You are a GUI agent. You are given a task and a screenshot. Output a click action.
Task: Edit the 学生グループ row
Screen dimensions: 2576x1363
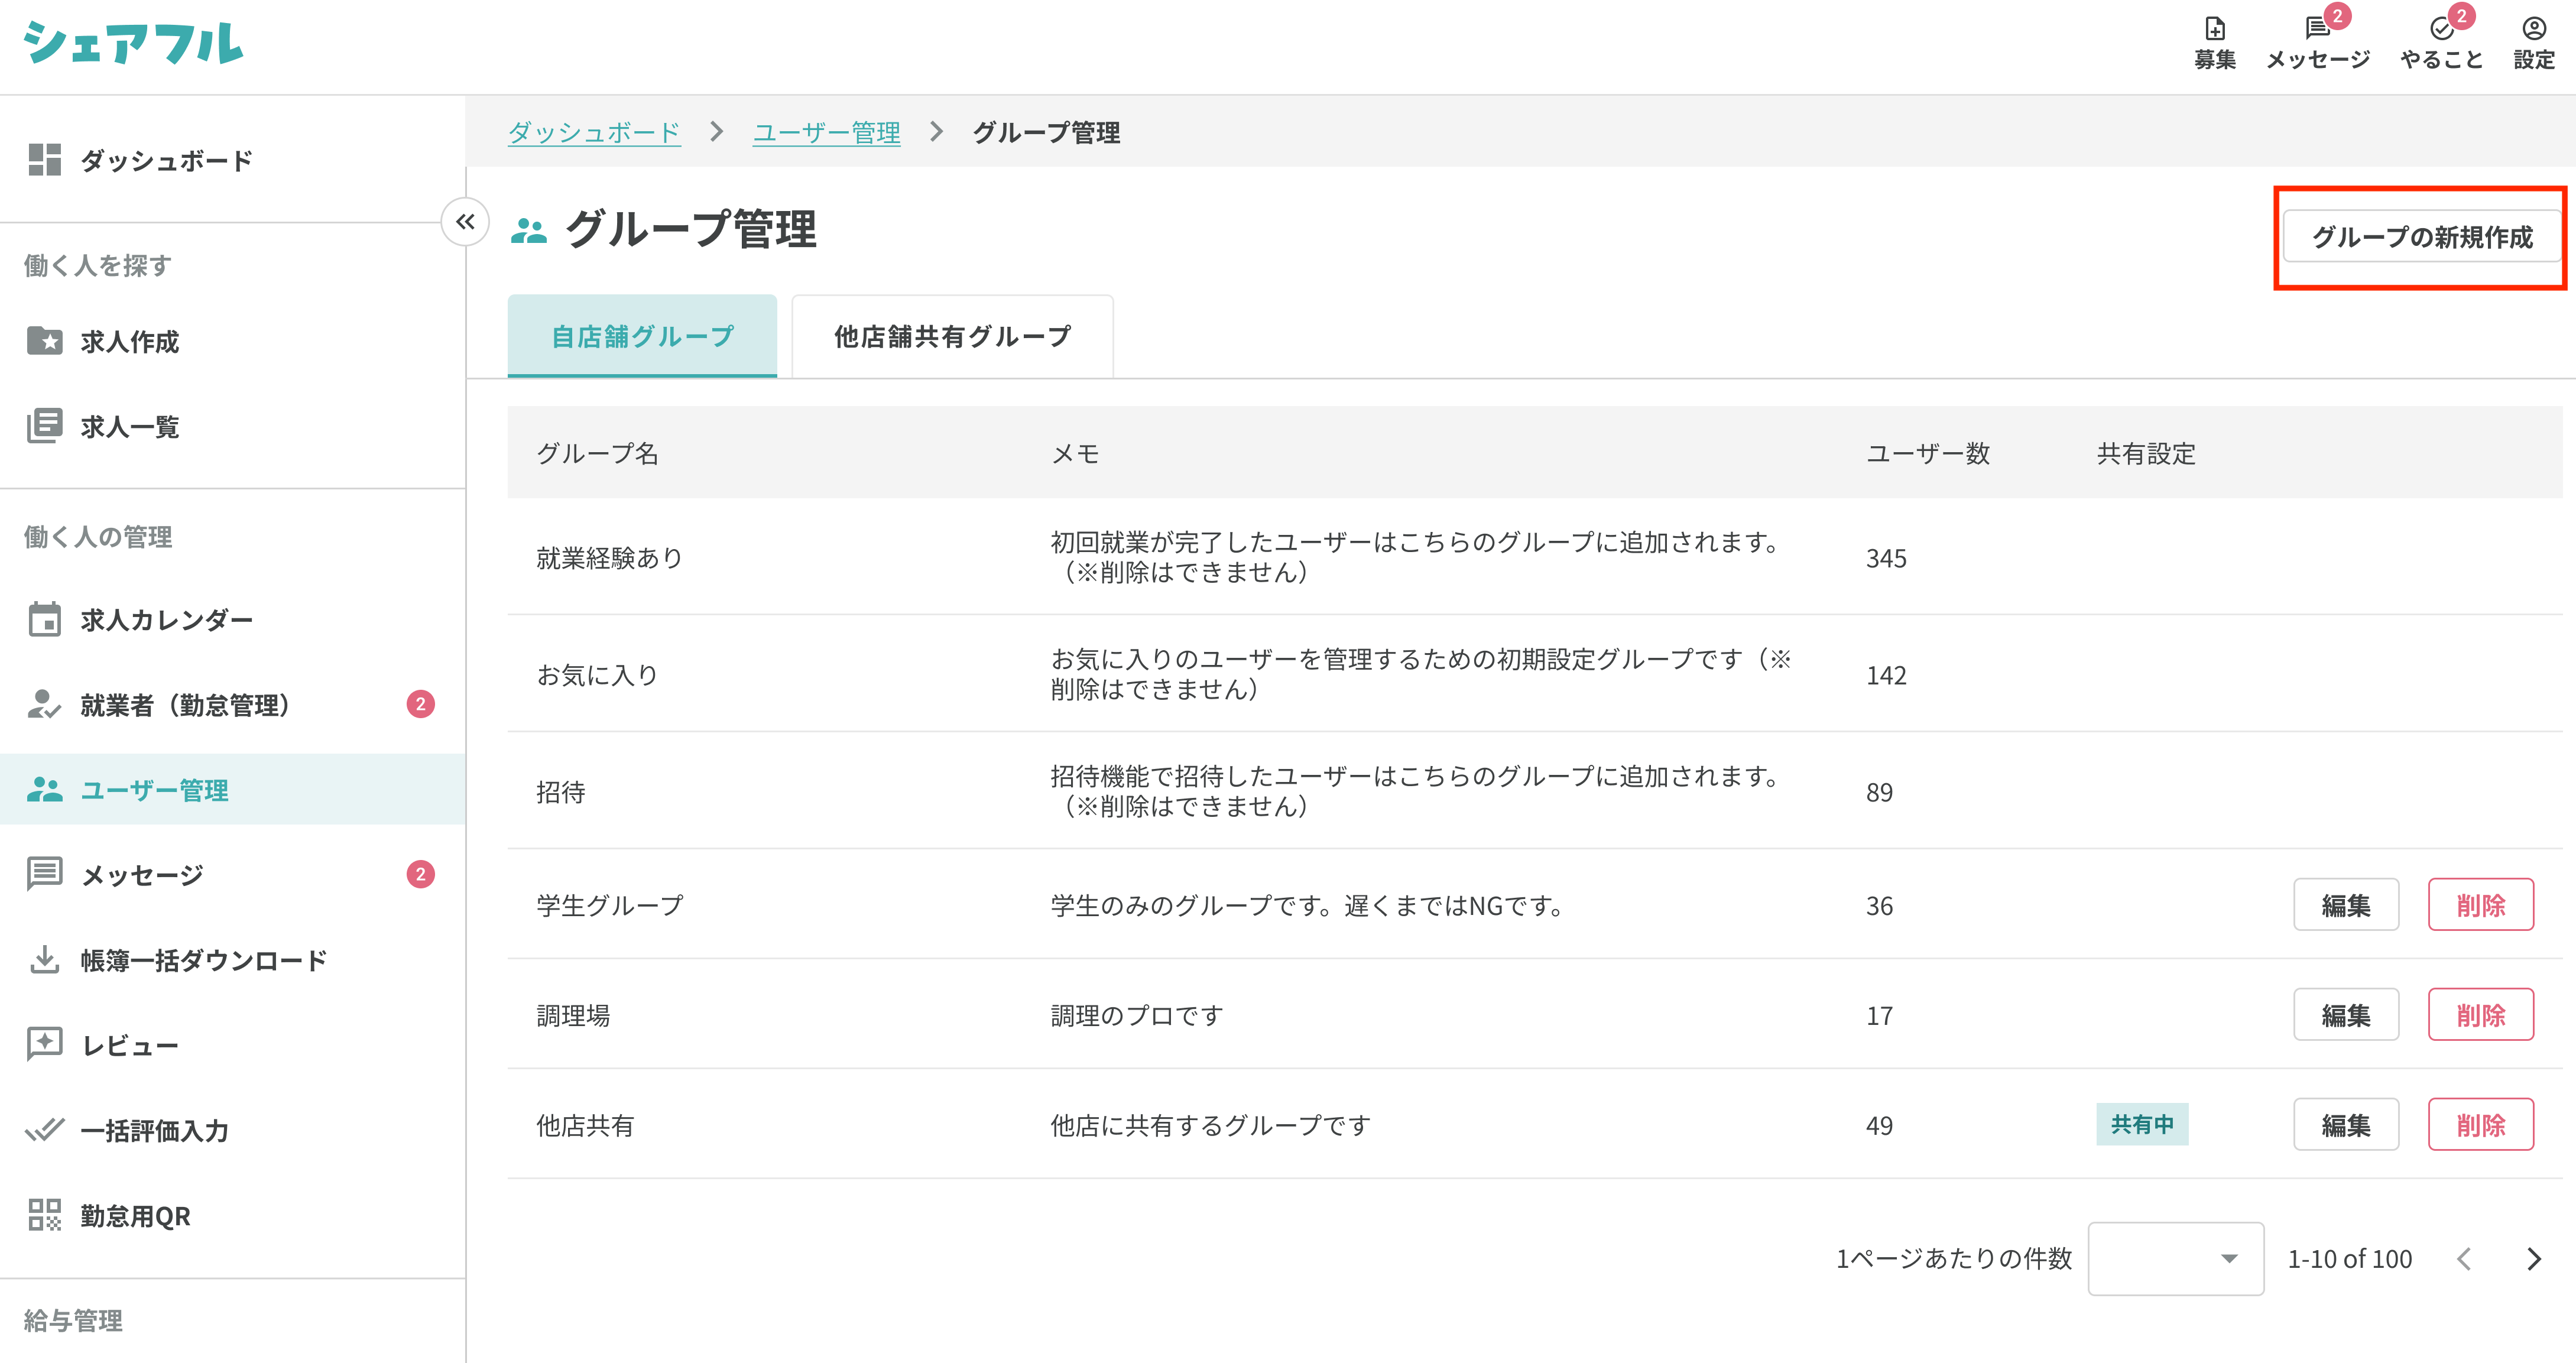pyautogui.click(x=2345, y=904)
